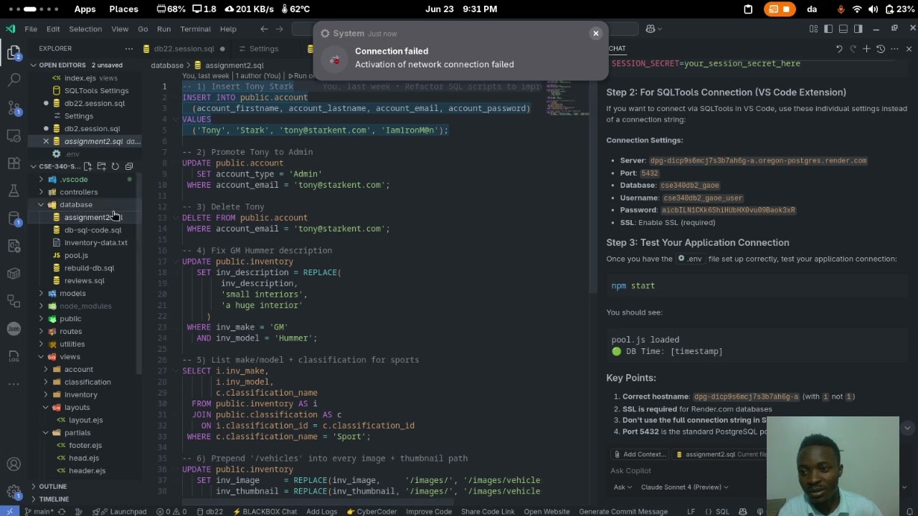Close the chat panel
Viewport: 918px width, 516px height.
pos(909,49)
